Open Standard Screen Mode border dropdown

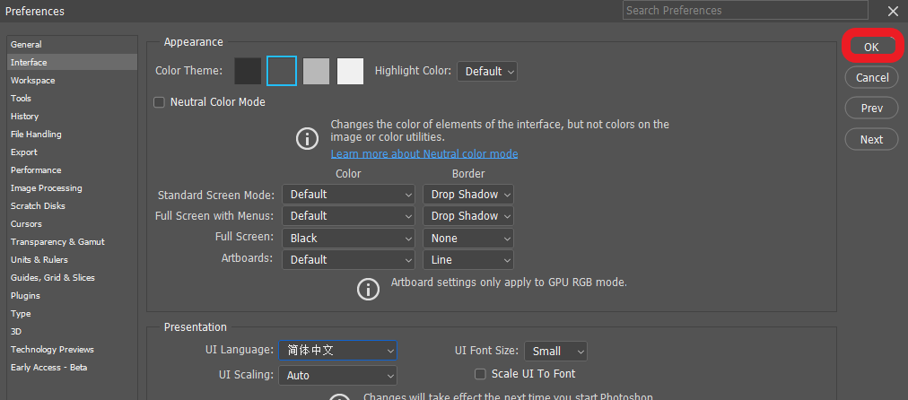467,195
